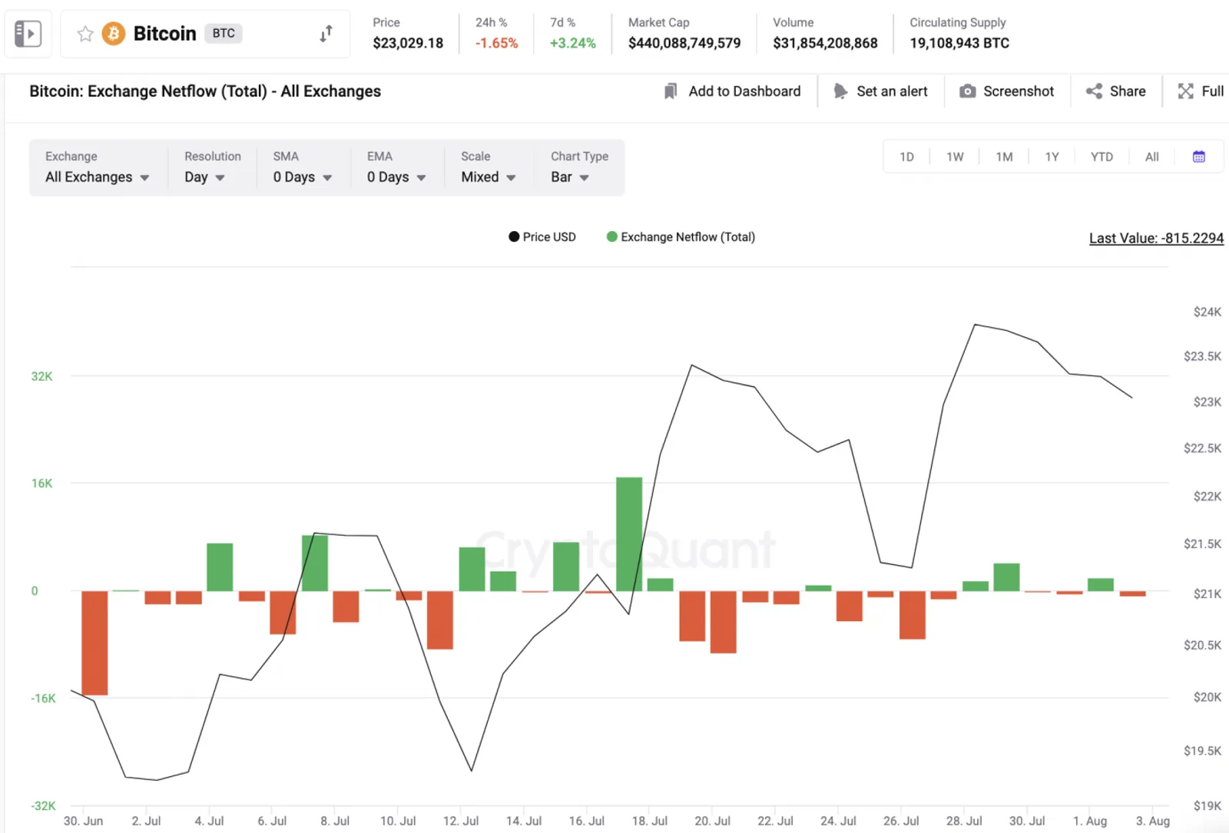Toggle the sidebar panel icon
The width and height of the screenshot is (1229, 833).
[x=28, y=33]
